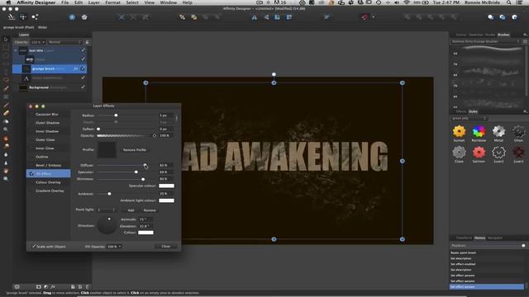Click the first brush stroke preview
Viewport: 529px width, 297px height.
pyautogui.click(x=492, y=49)
